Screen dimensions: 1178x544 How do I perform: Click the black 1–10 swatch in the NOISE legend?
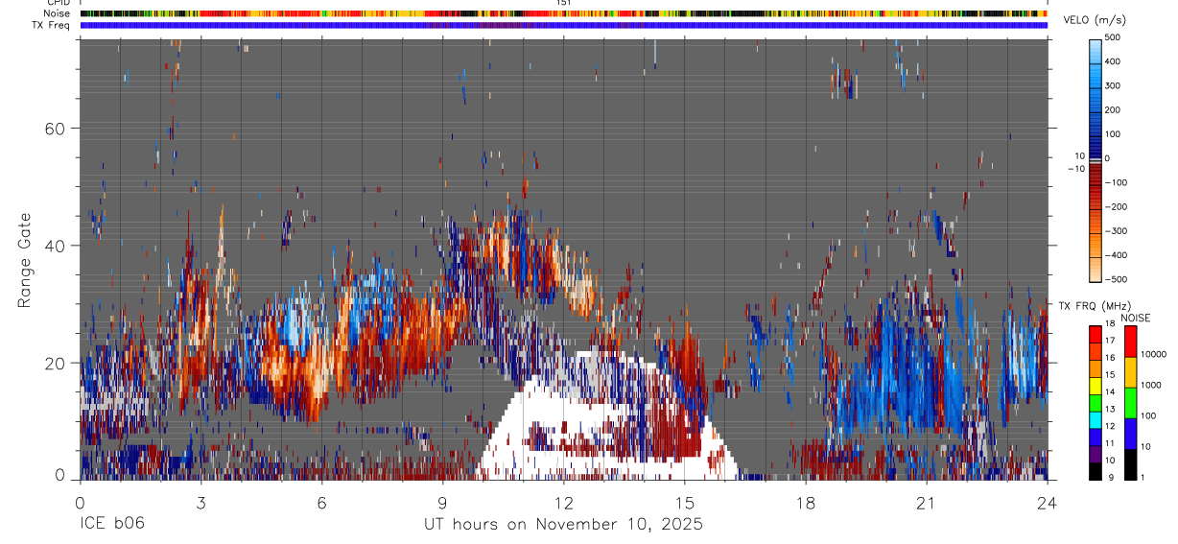[1131, 464]
